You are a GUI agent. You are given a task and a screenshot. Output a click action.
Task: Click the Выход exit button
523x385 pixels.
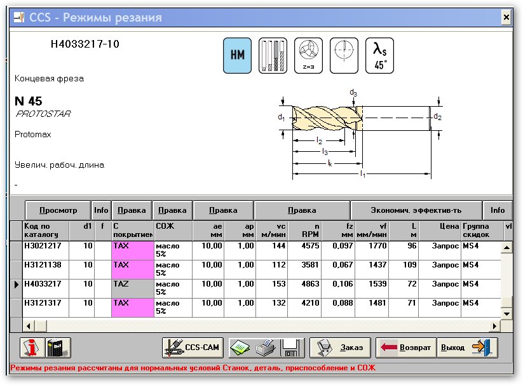coord(467,348)
